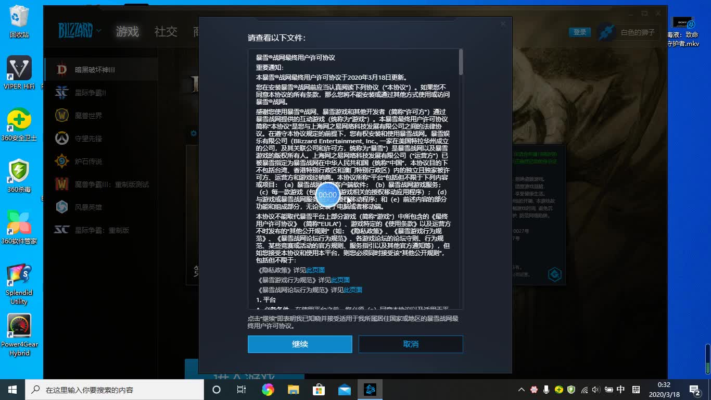Select 星际争霸：重制版 icon in sidebar
The height and width of the screenshot is (400, 711).
click(62, 230)
